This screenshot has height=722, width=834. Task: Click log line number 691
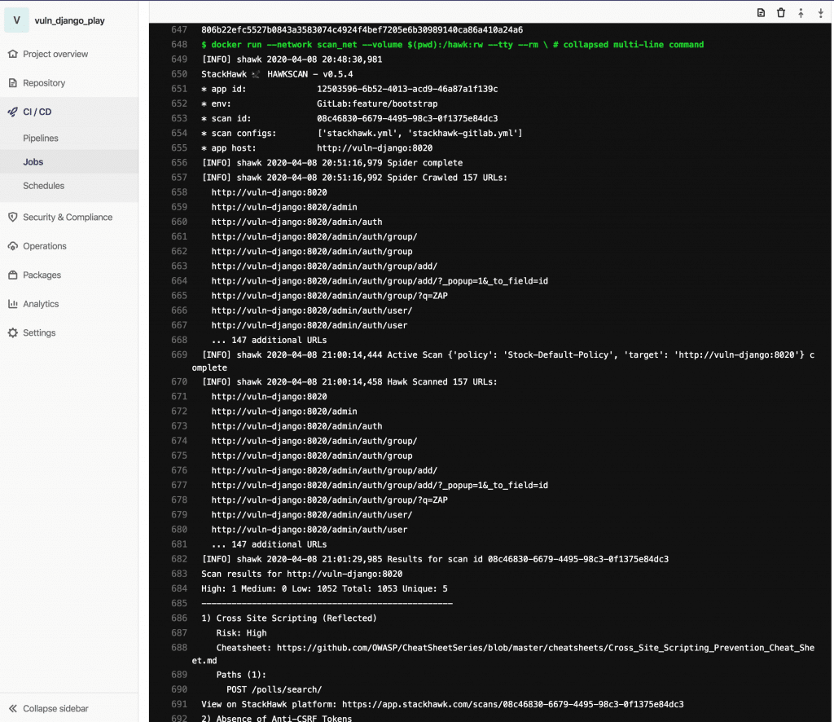[179, 704]
